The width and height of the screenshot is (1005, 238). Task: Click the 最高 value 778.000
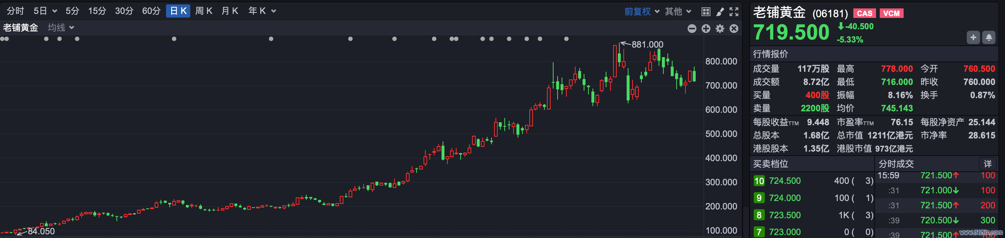(x=897, y=69)
